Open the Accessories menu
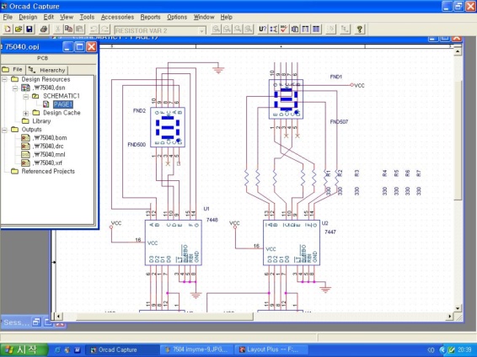477x357 pixels. click(117, 17)
